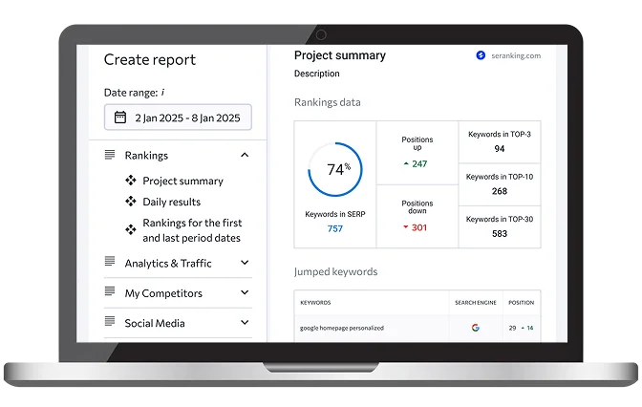This screenshot has width=642, height=407.
Task: Click the Positions down value 301
Action: click(x=419, y=227)
